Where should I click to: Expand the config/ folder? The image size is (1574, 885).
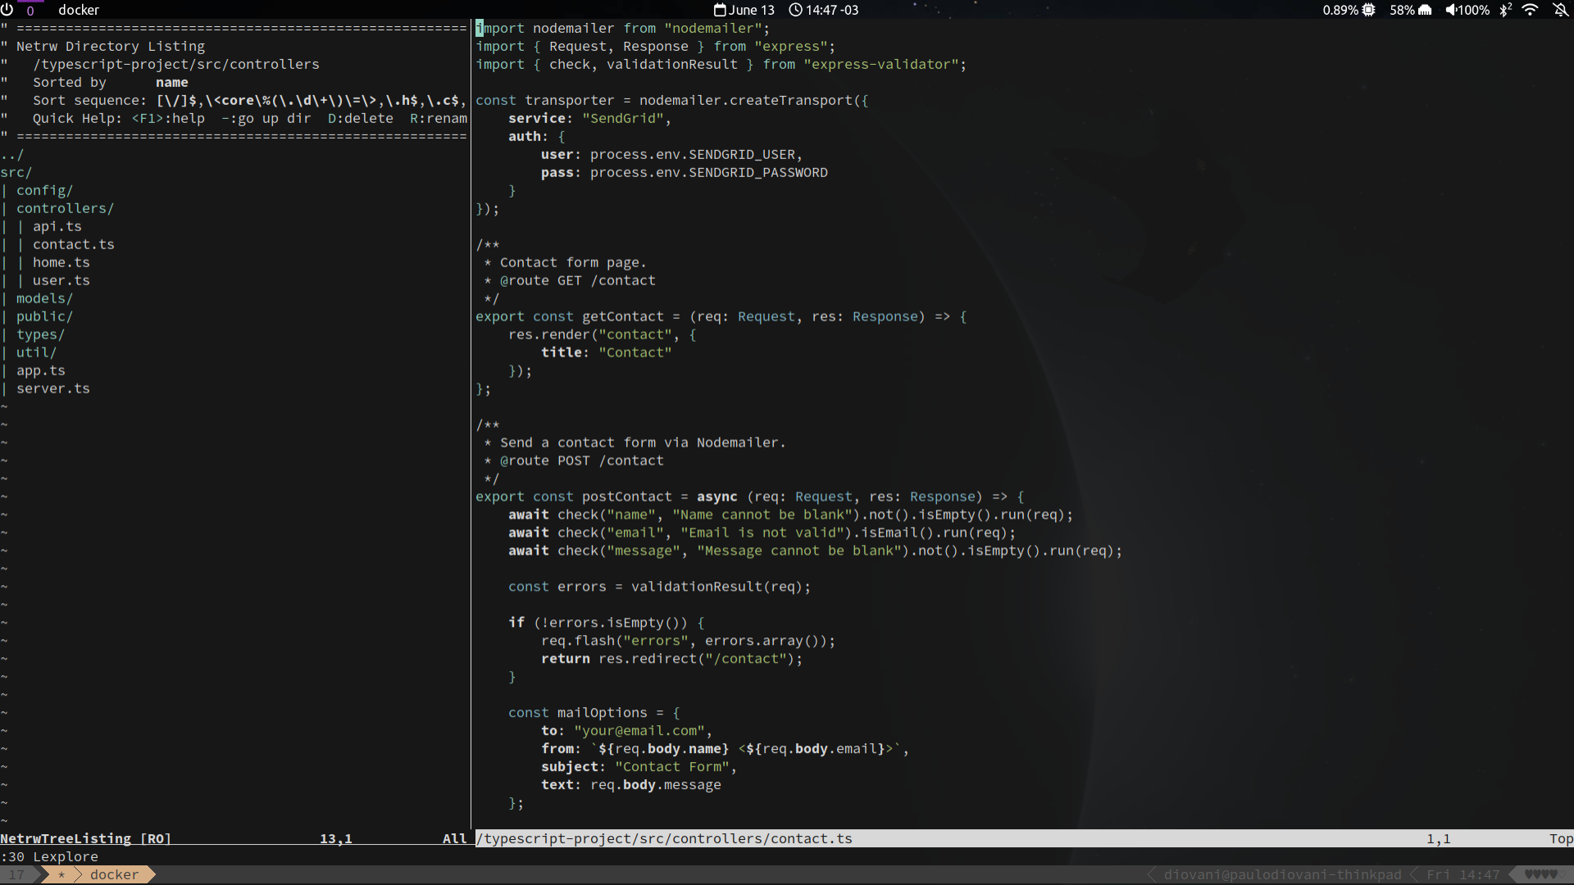(x=44, y=191)
